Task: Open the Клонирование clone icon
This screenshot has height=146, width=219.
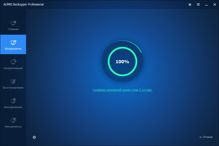Action: click(13, 101)
